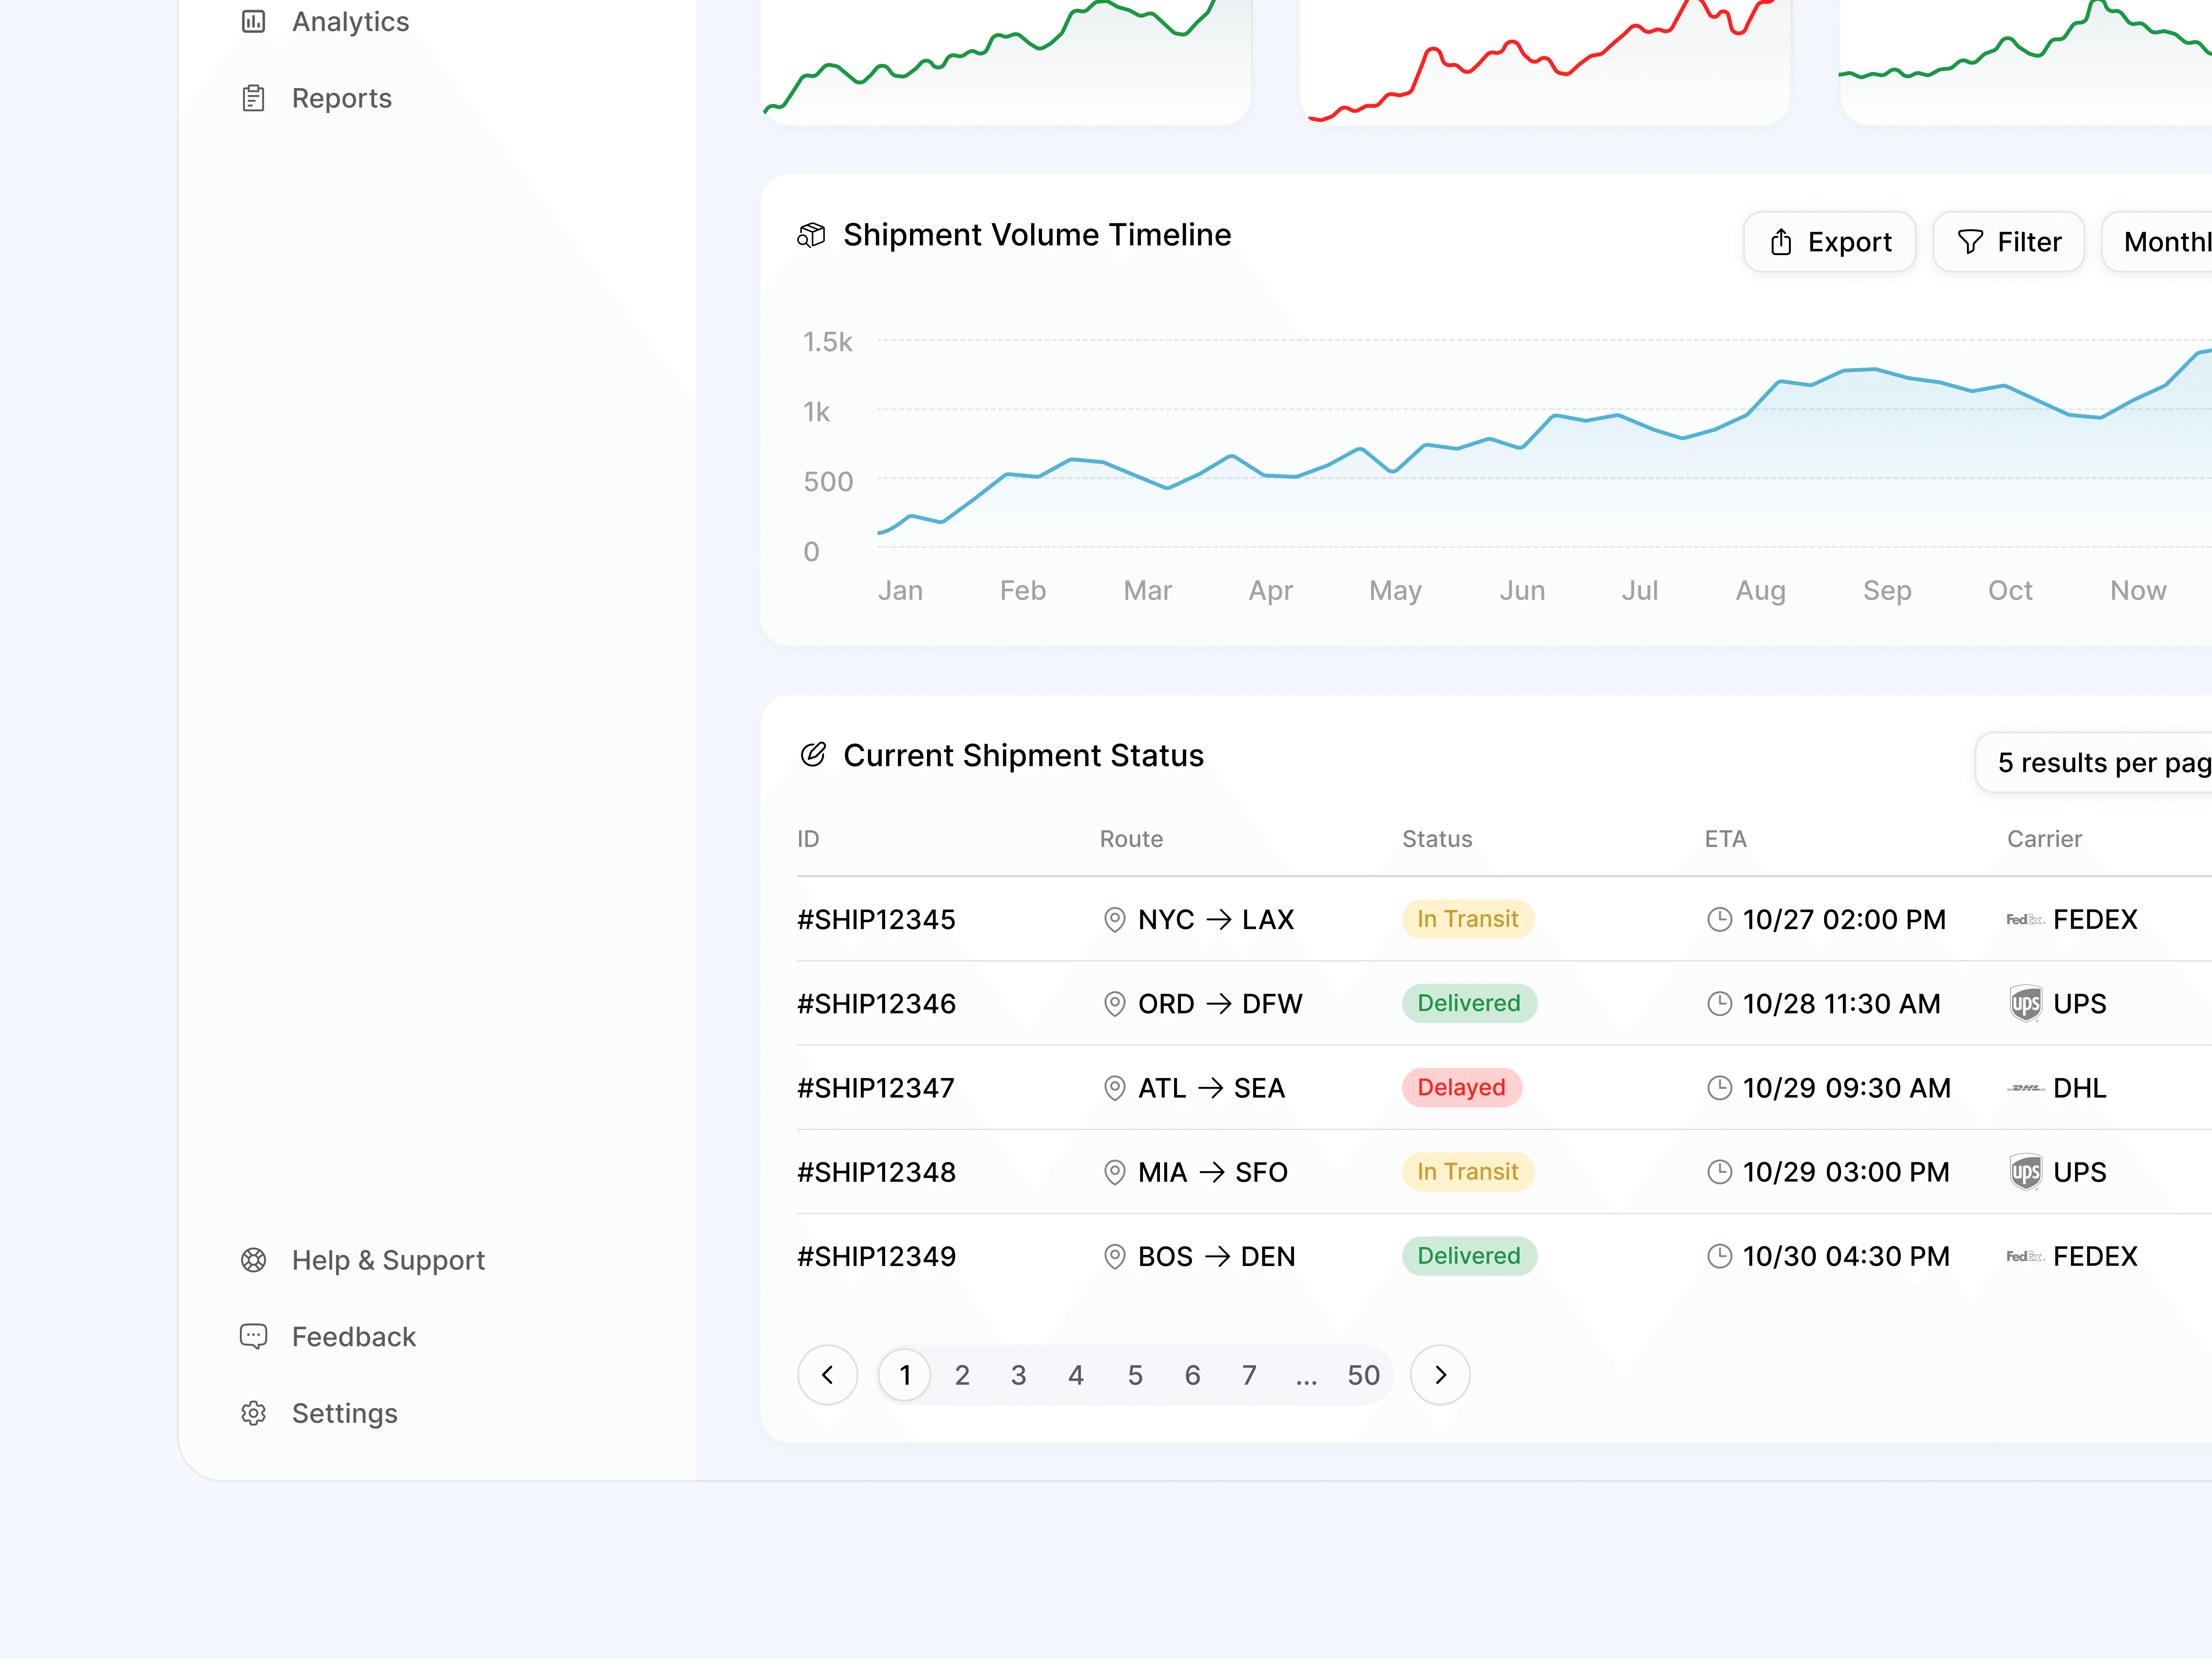Viewport: 2212px width, 1659px height.
Task: Open the Reports menu item
Action: coord(341,98)
